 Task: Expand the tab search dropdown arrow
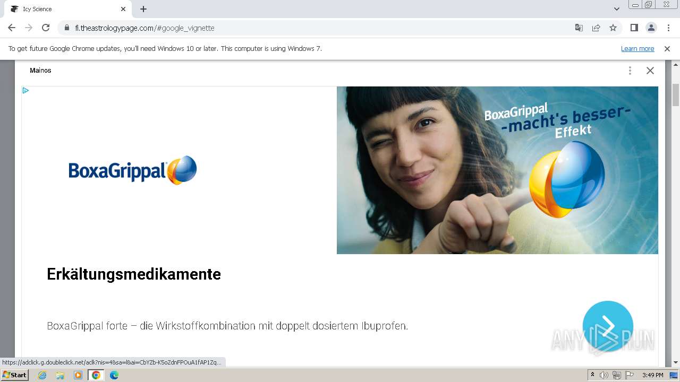(x=617, y=9)
